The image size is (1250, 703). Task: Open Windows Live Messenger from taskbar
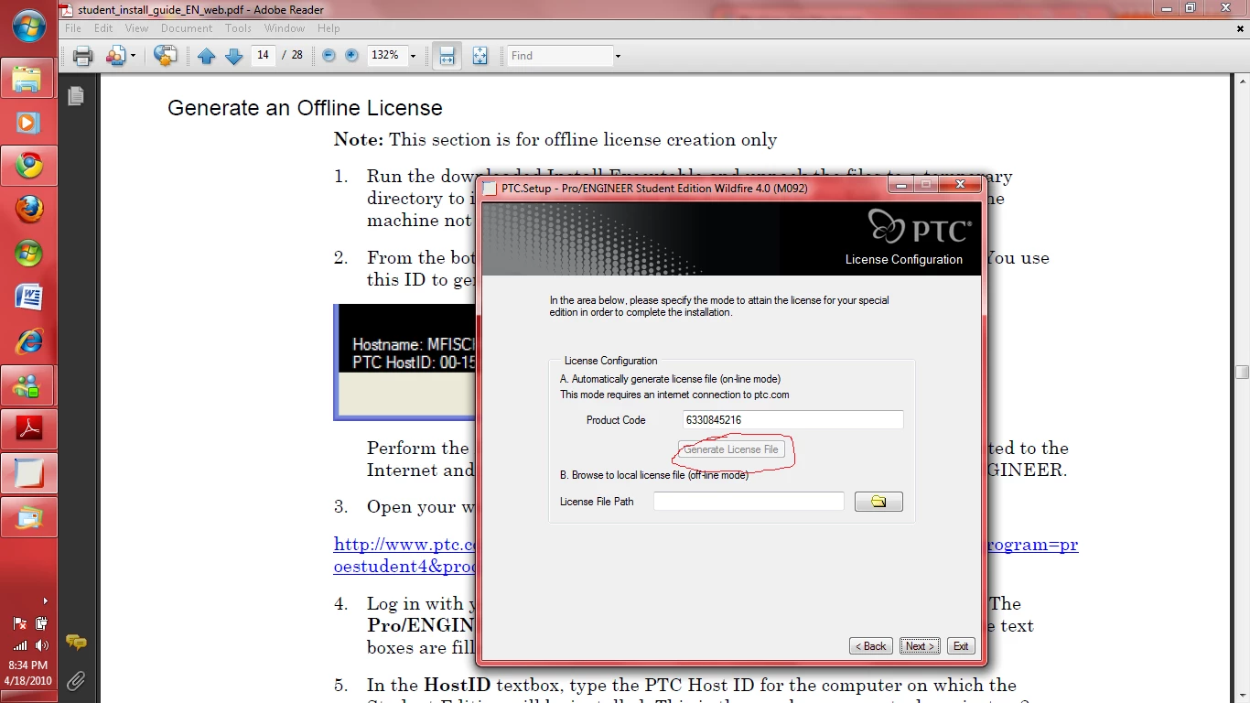pos(28,385)
